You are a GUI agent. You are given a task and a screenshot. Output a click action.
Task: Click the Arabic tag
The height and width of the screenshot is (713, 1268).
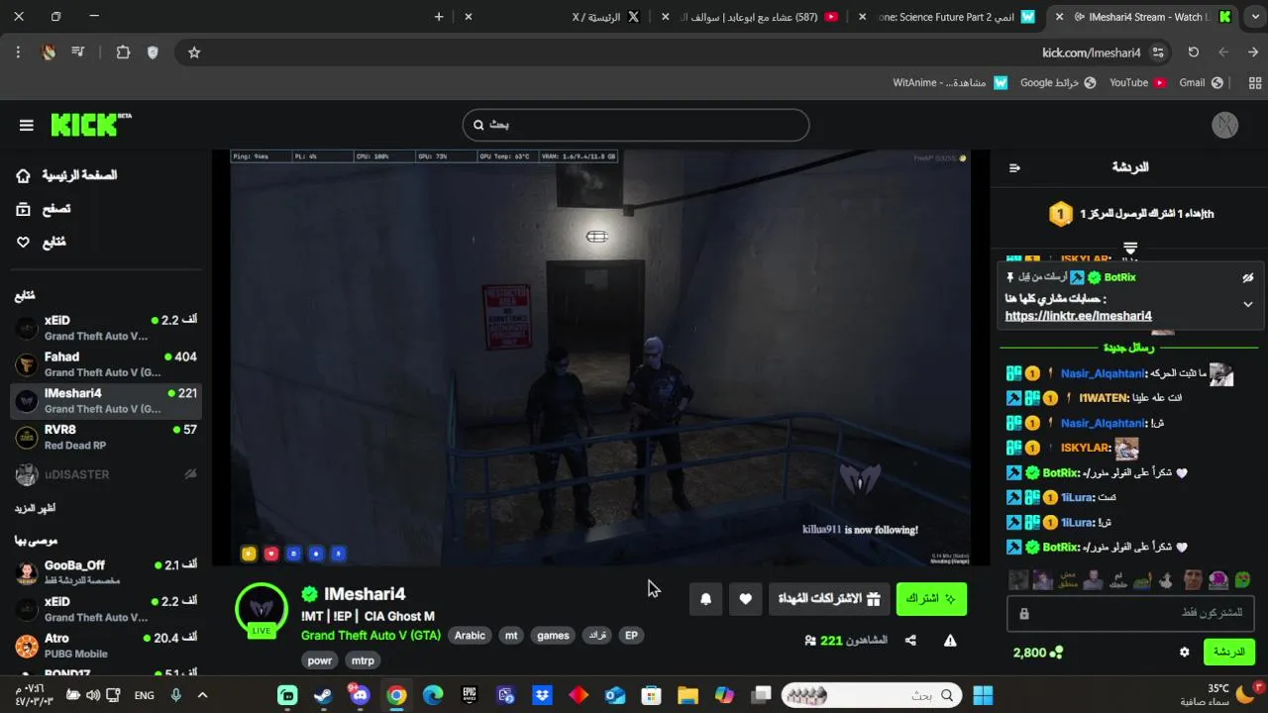pos(470,636)
